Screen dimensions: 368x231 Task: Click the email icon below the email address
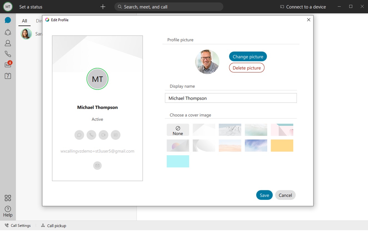[x=97, y=166]
